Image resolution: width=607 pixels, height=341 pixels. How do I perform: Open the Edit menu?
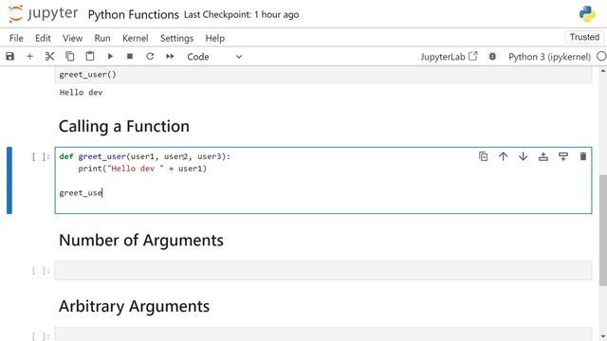point(43,38)
